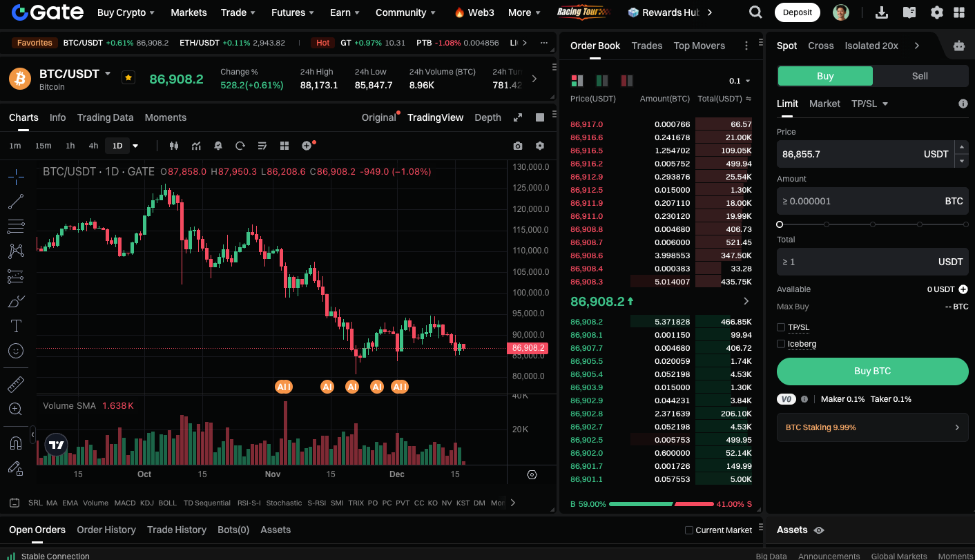Add funds with the plus next to 0 USDT
Image resolution: width=975 pixels, height=560 pixels.
tap(963, 289)
